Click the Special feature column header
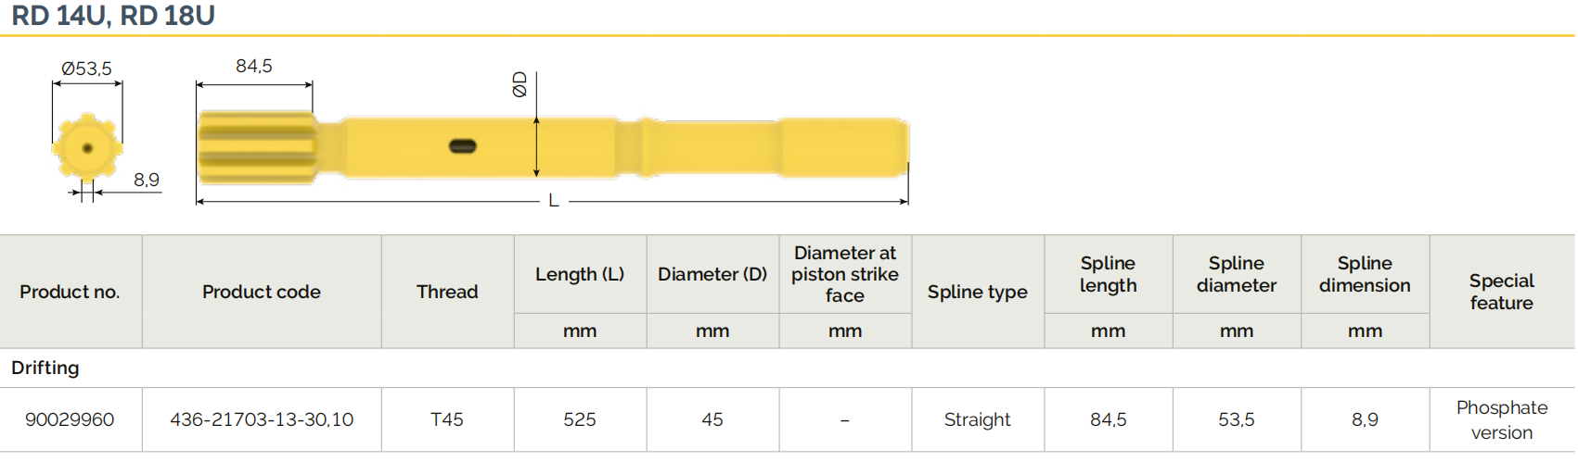The image size is (1578, 462). click(1501, 292)
